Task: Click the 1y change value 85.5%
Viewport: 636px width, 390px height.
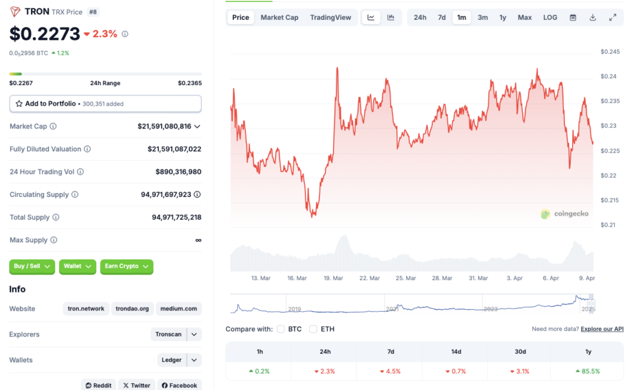Action: 588,371
